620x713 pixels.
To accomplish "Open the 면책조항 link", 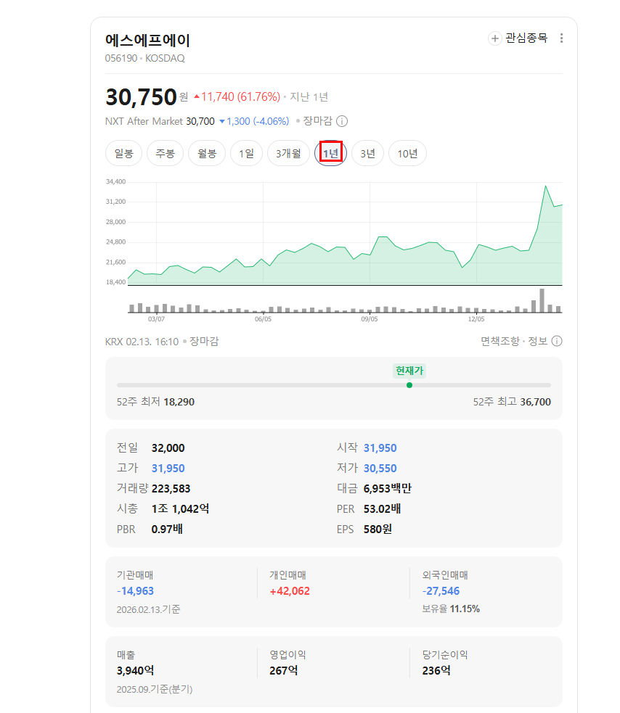I will 499,341.
